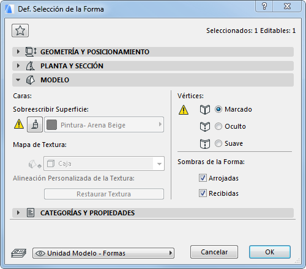
Task: Select the Suave radio button
Action: [218, 143]
